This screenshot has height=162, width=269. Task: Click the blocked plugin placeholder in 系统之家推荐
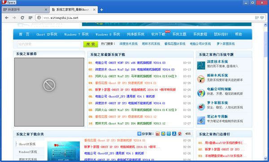[49, 92]
